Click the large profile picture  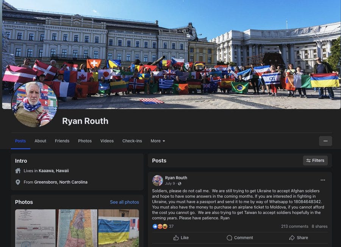click(x=34, y=104)
